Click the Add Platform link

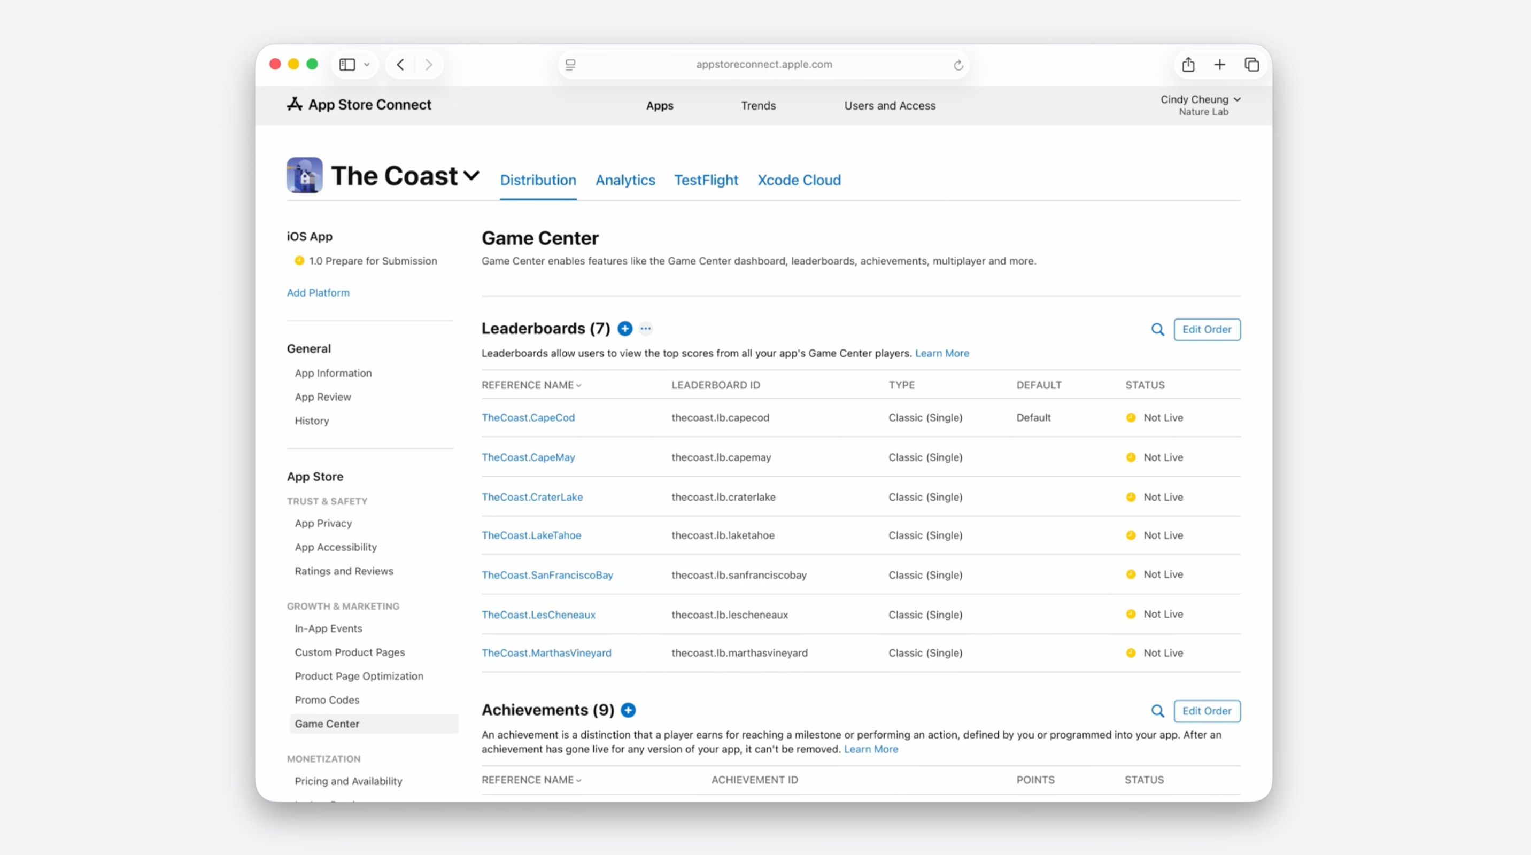(x=318, y=292)
